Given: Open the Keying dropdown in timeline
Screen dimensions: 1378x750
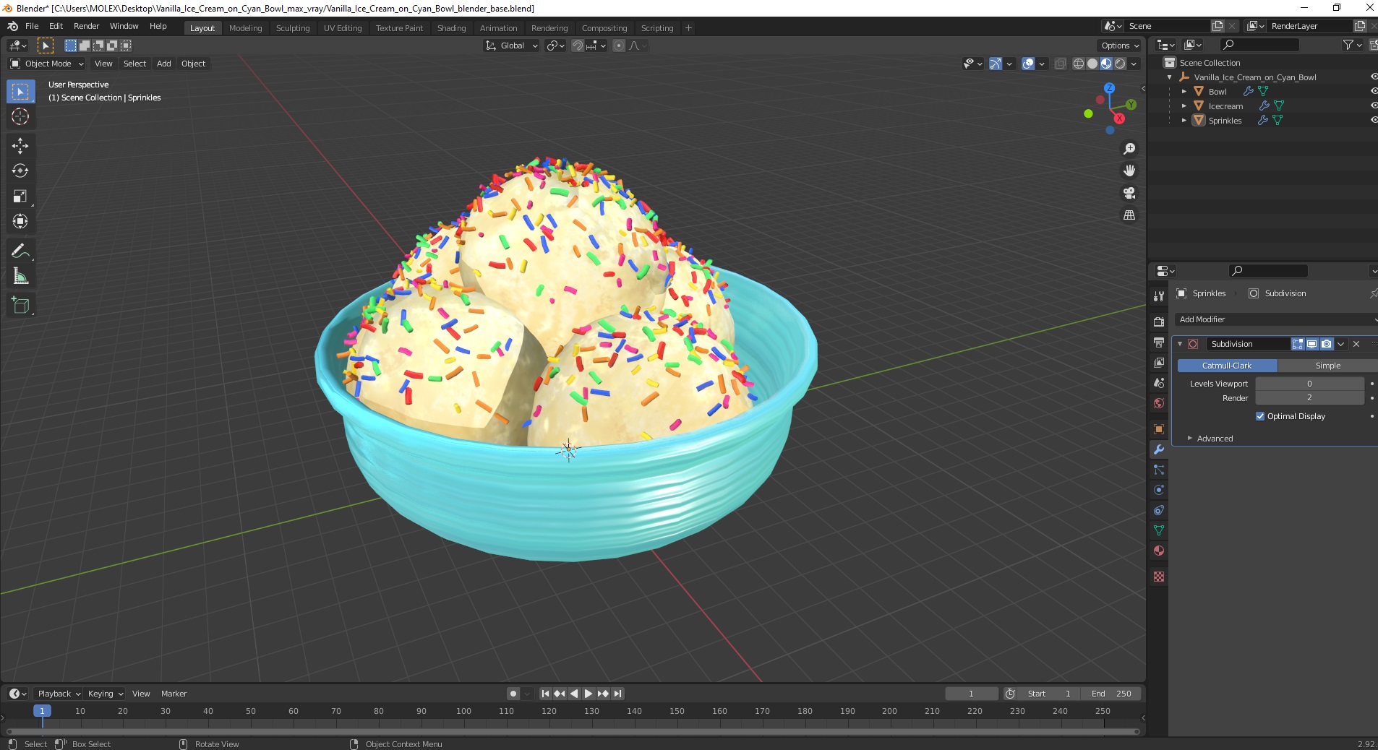Looking at the screenshot, I should pos(106,694).
